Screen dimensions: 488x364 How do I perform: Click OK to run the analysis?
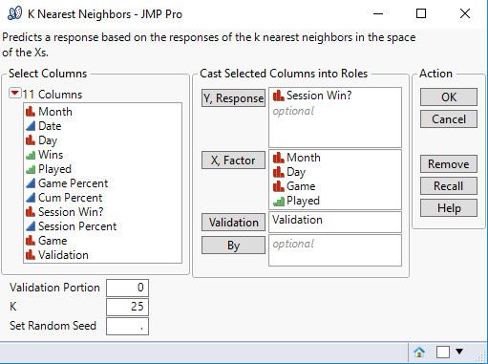click(449, 97)
